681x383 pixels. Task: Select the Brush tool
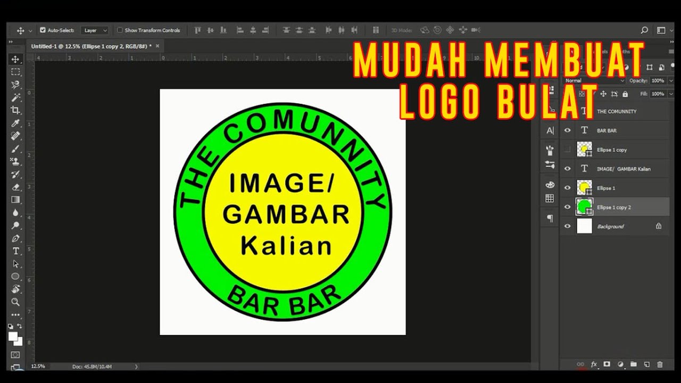[15, 148]
